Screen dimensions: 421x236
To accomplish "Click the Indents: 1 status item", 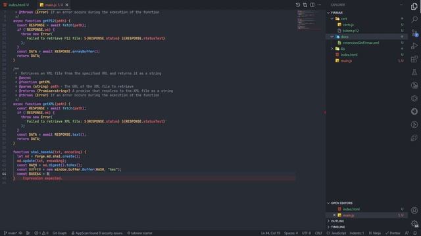I will tap(357, 233).
